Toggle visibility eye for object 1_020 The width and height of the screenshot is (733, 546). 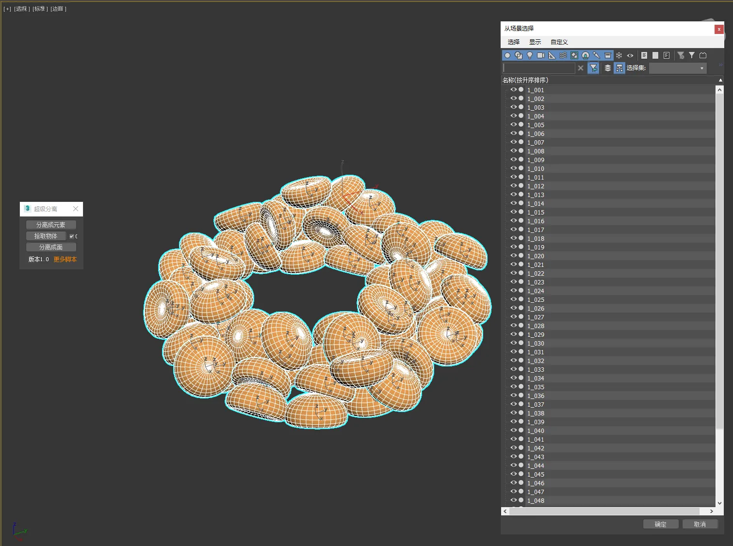tap(513, 256)
